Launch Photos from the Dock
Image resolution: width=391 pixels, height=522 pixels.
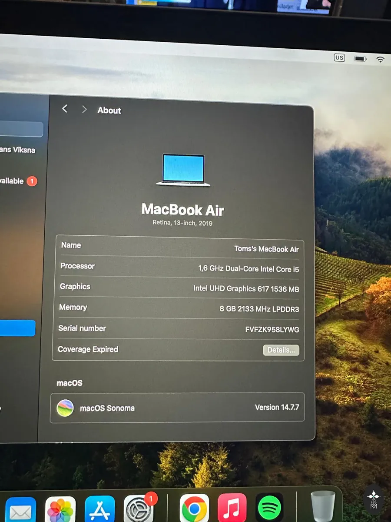[x=60, y=509]
